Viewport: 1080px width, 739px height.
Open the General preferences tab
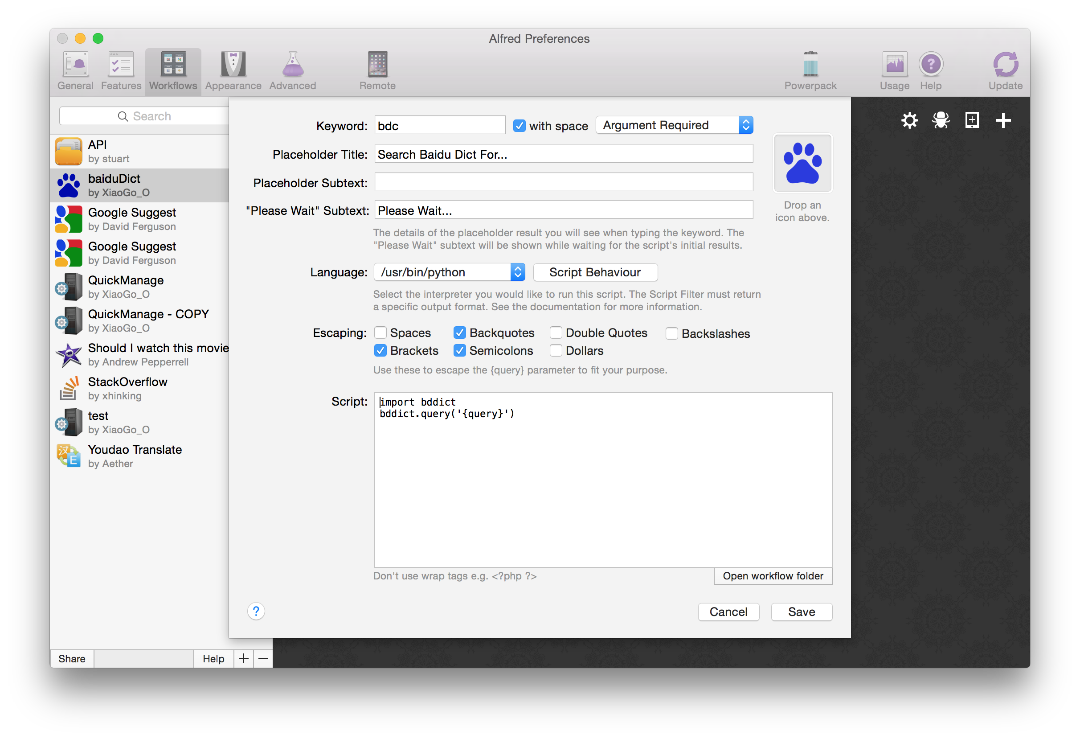coord(75,71)
